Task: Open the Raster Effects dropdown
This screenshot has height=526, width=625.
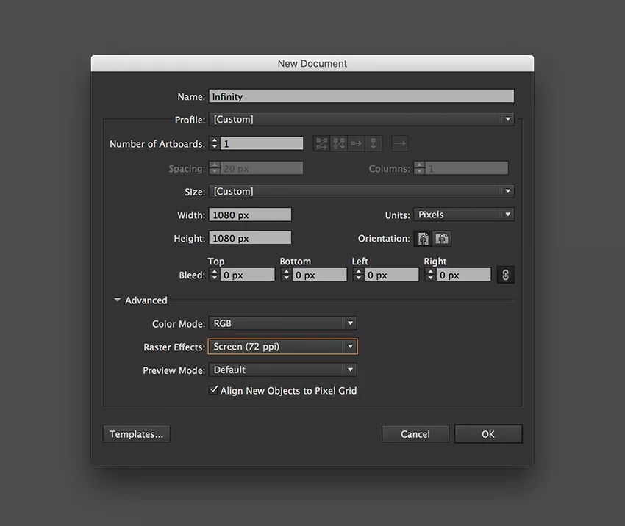Action: [x=282, y=347]
